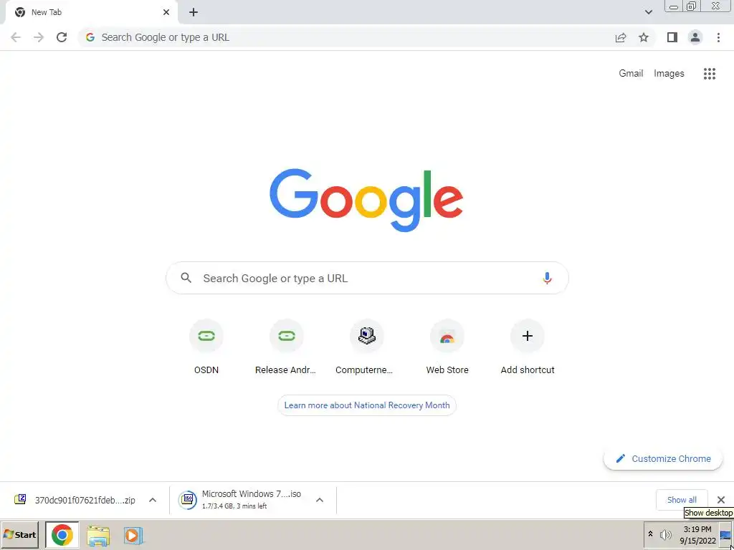734x550 pixels.
Task: Toggle the Chrome side panel
Action: pyautogui.click(x=672, y=37)
